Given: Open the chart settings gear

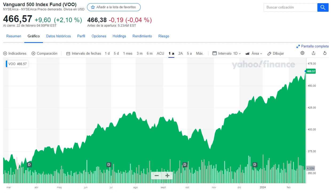Looking at the screenshot, I should click(x=302, y=53).
